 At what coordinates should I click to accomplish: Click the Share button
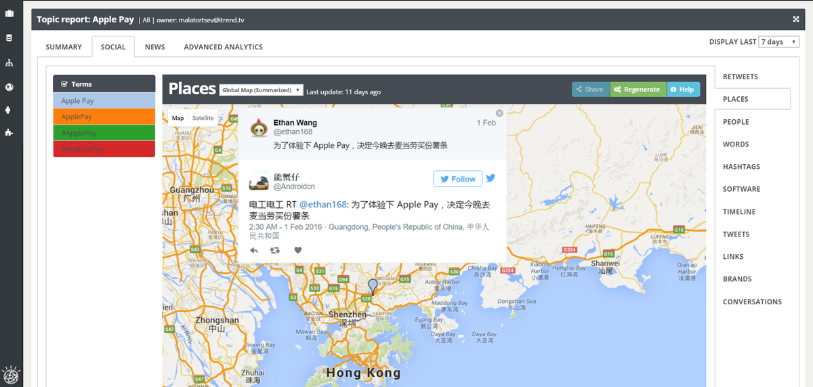[591, 89]
